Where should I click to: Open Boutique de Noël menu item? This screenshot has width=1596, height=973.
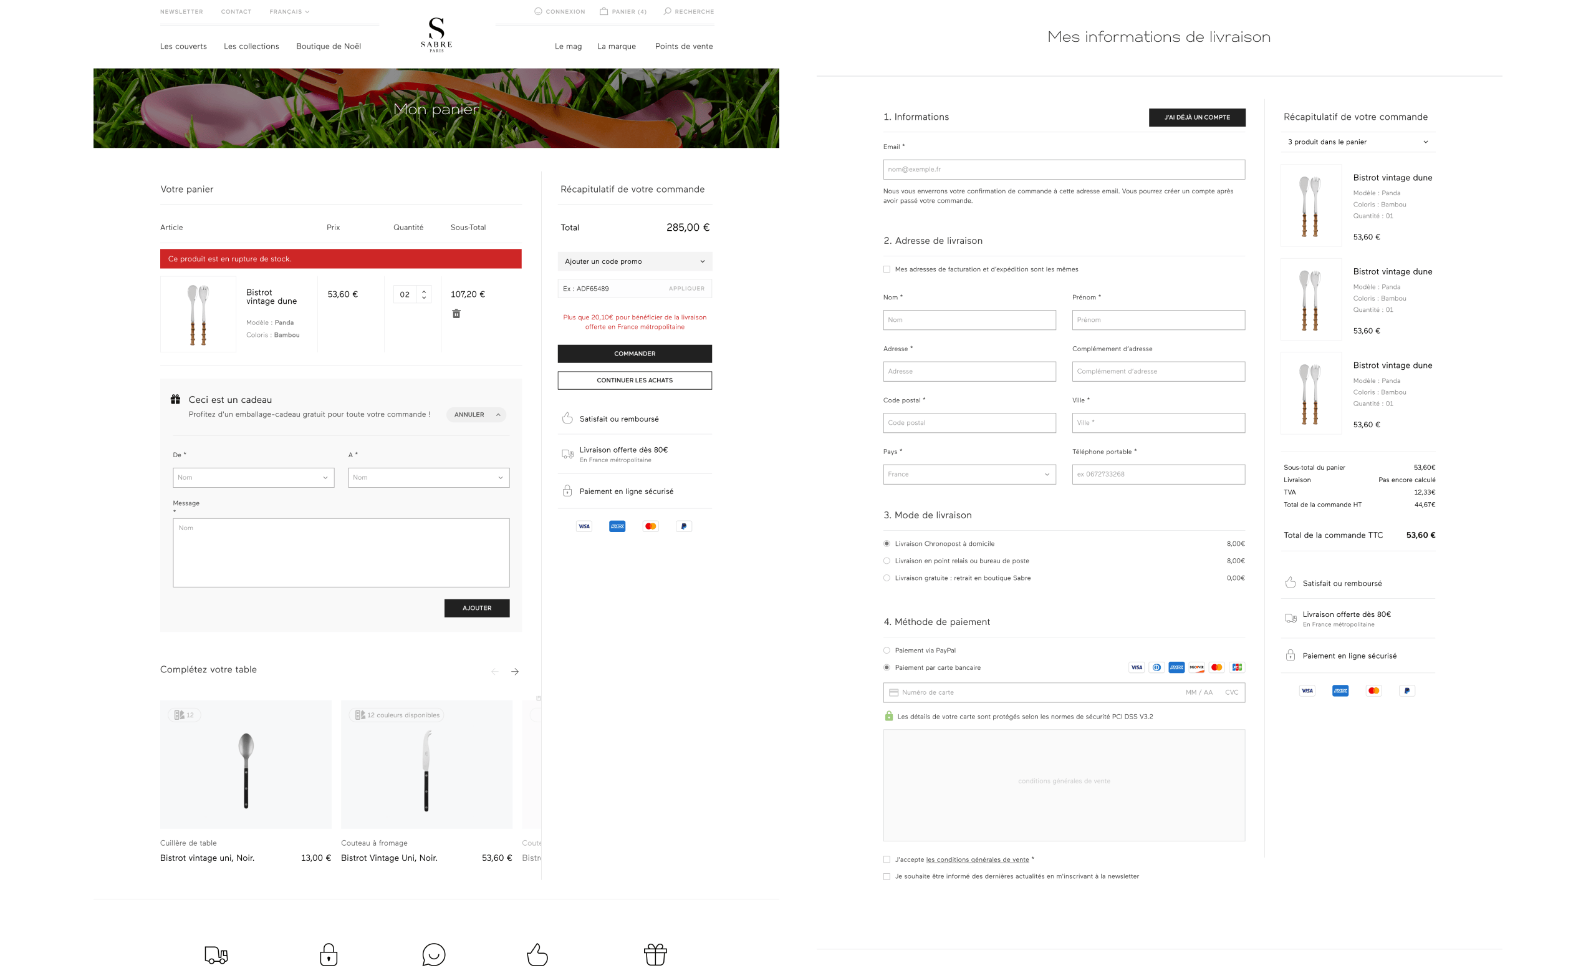click(x=329, y=46)
